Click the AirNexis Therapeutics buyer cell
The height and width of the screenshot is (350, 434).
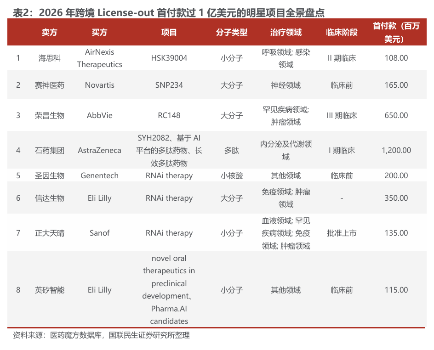click(99, 58)
